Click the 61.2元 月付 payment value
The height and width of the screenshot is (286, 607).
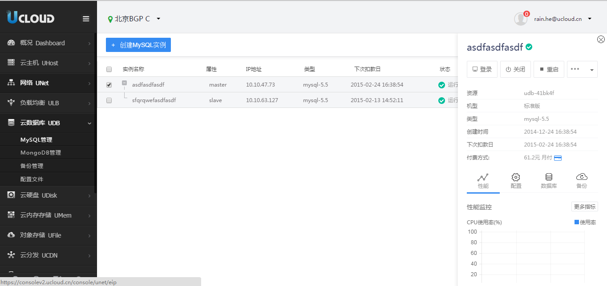click(x=538, y=158)
